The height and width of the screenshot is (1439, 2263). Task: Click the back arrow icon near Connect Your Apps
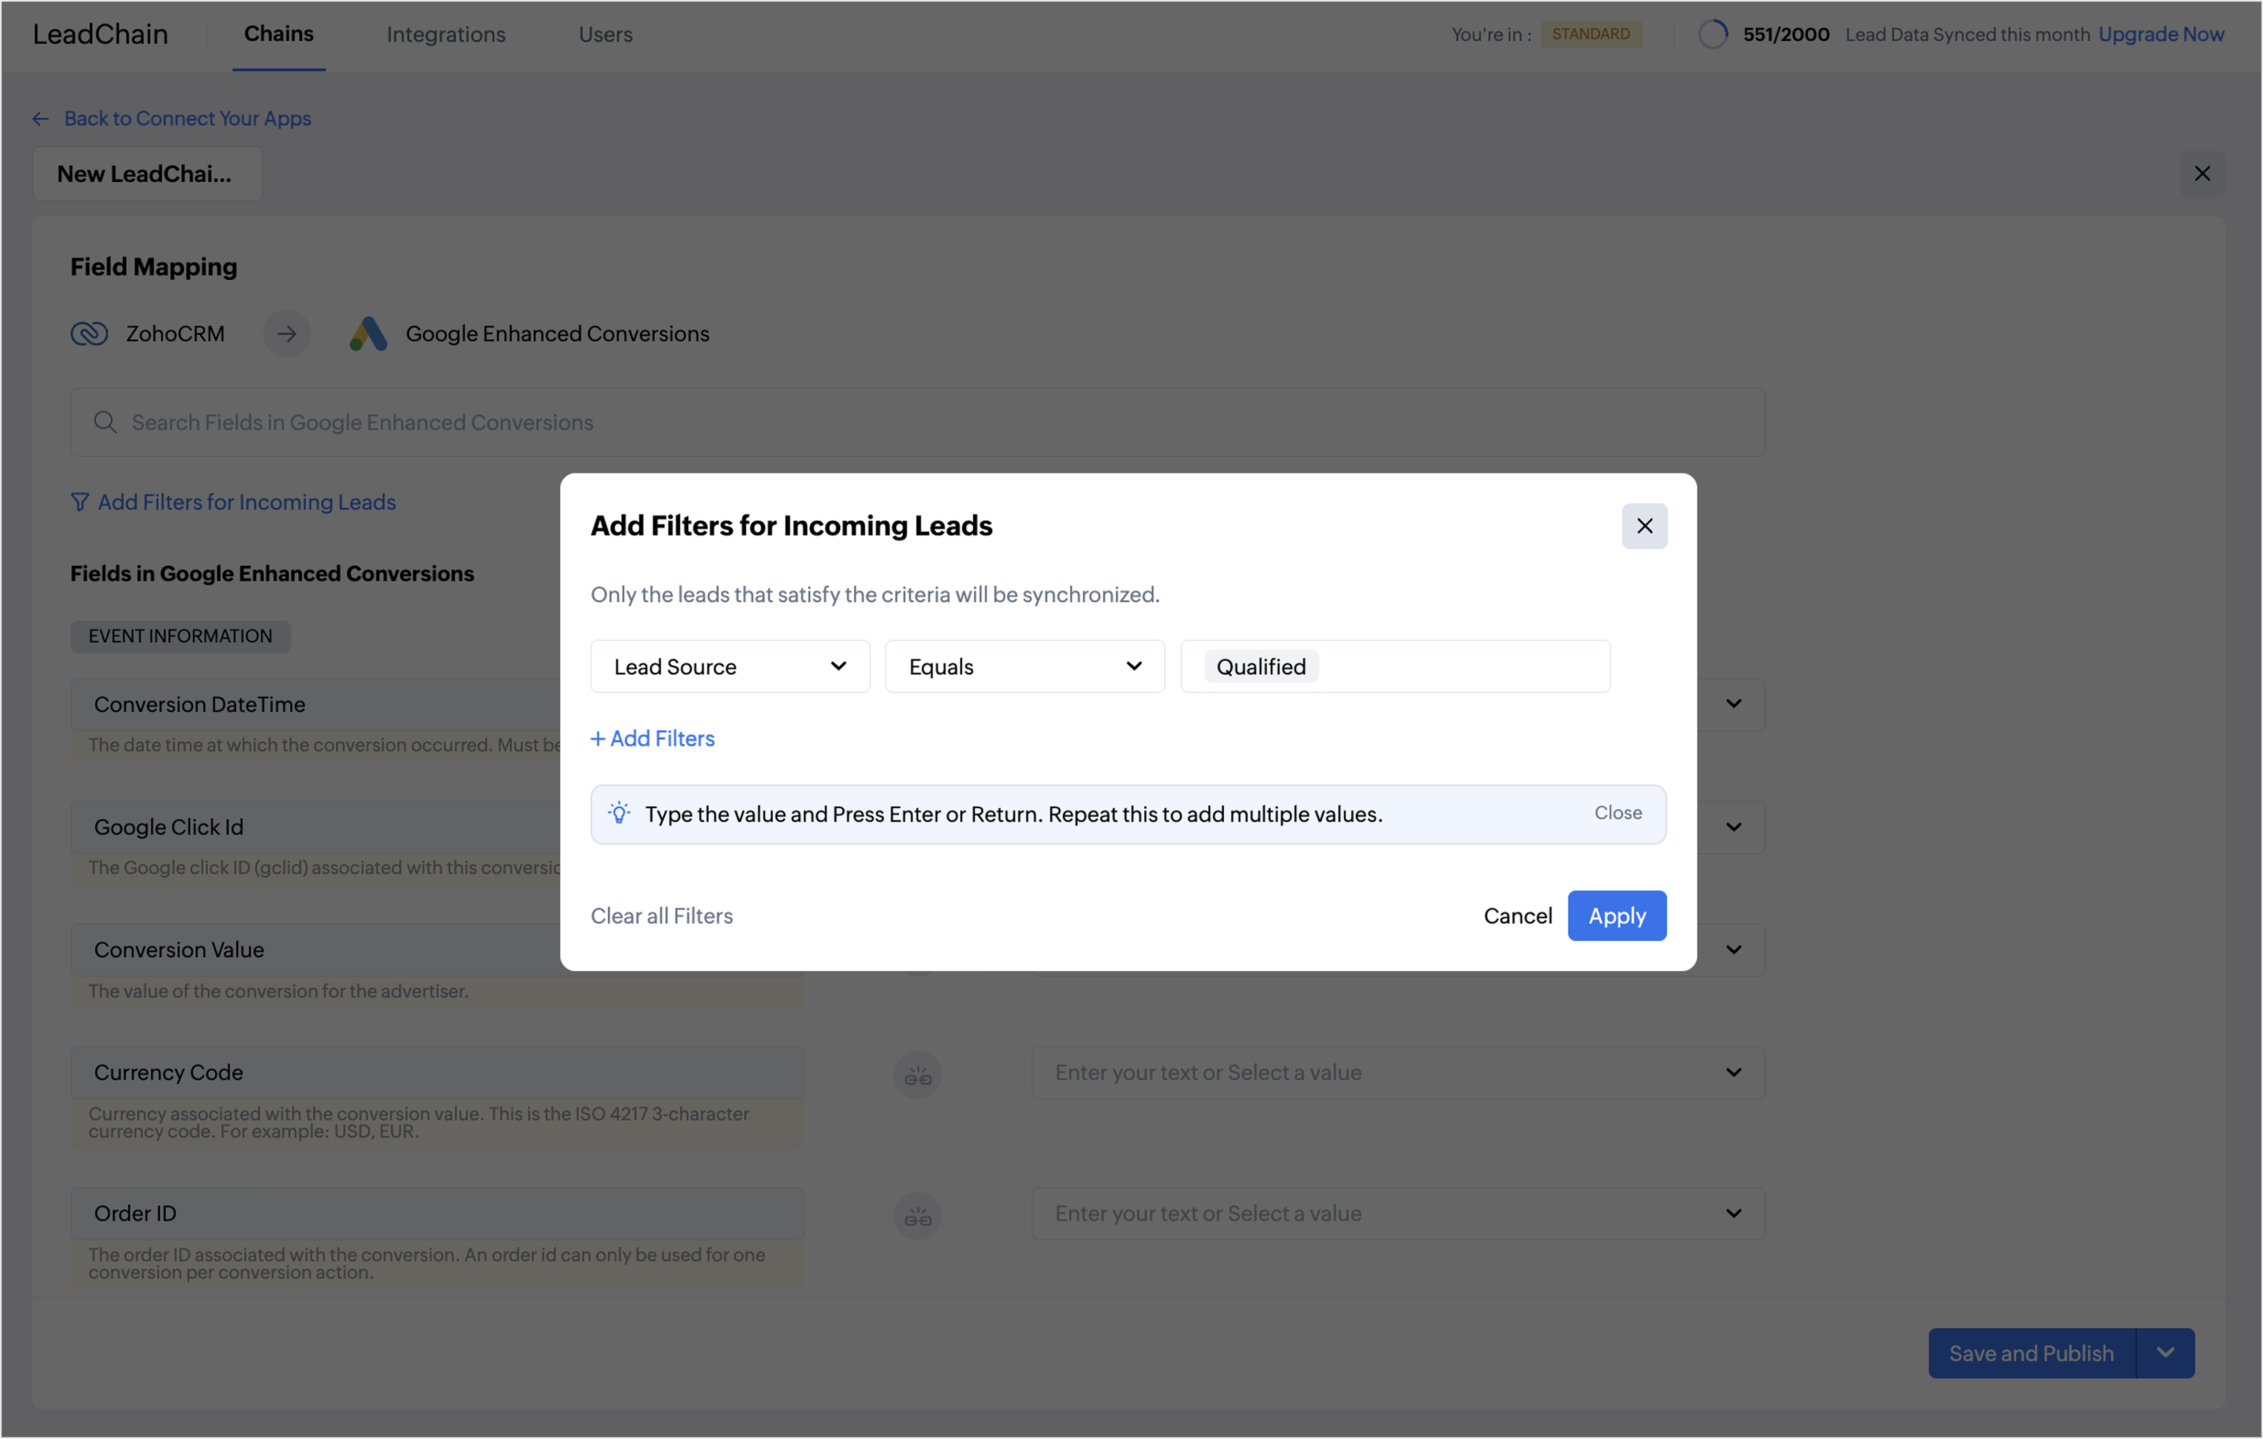click(x=40, y=118)
